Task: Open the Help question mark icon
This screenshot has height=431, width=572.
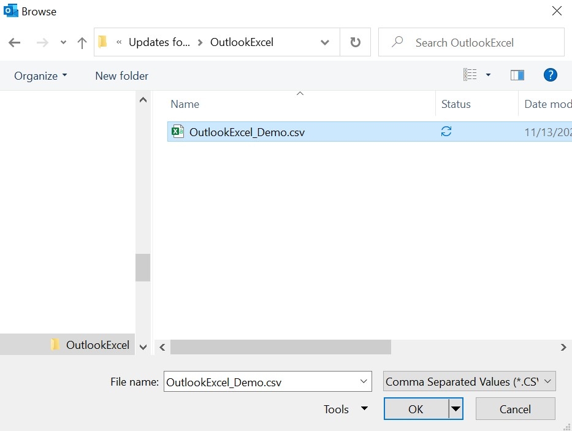Action: 551,75
